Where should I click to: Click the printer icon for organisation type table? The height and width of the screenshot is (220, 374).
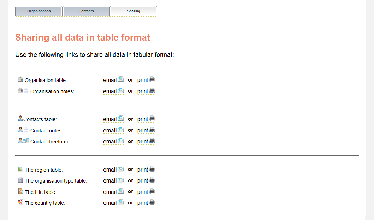152,180
